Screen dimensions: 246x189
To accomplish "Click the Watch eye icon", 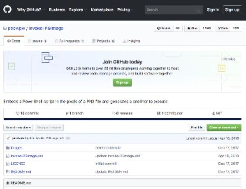I will [158, 28].
